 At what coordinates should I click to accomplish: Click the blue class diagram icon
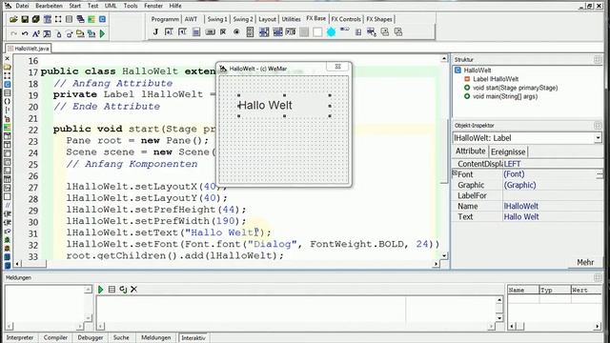point(48,19)
